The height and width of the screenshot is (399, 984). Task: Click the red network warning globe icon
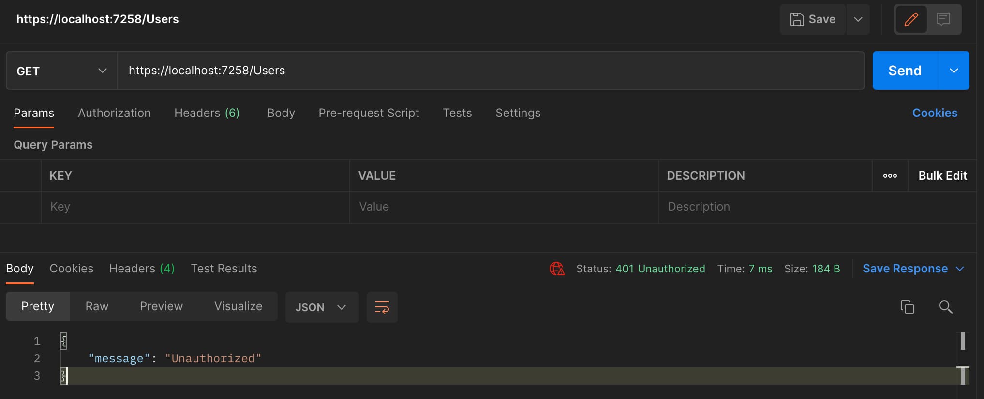557,269
